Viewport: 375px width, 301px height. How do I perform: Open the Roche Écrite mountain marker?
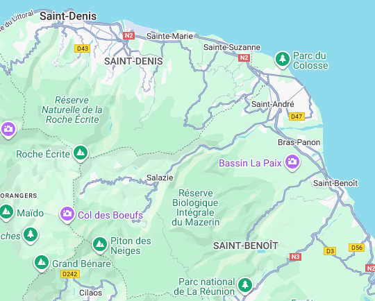[x=81, y=153]
